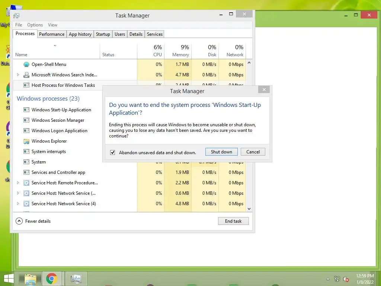Click the Service Host: Network Service (4) gear icon
This screenshot has height=286, width=381.
pyautogui.click(x=26, y=204)
